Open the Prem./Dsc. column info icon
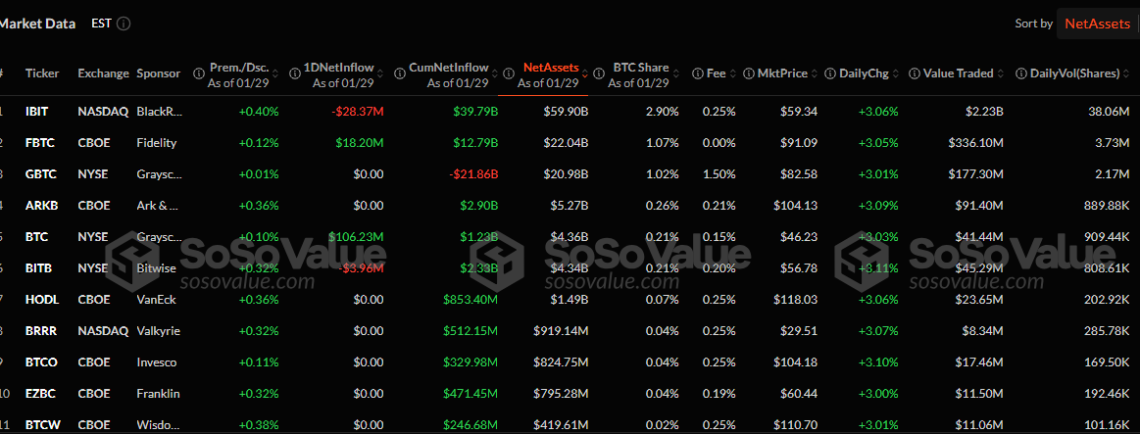The height and width of the screenshot is (434, 1140). (198, 73)
